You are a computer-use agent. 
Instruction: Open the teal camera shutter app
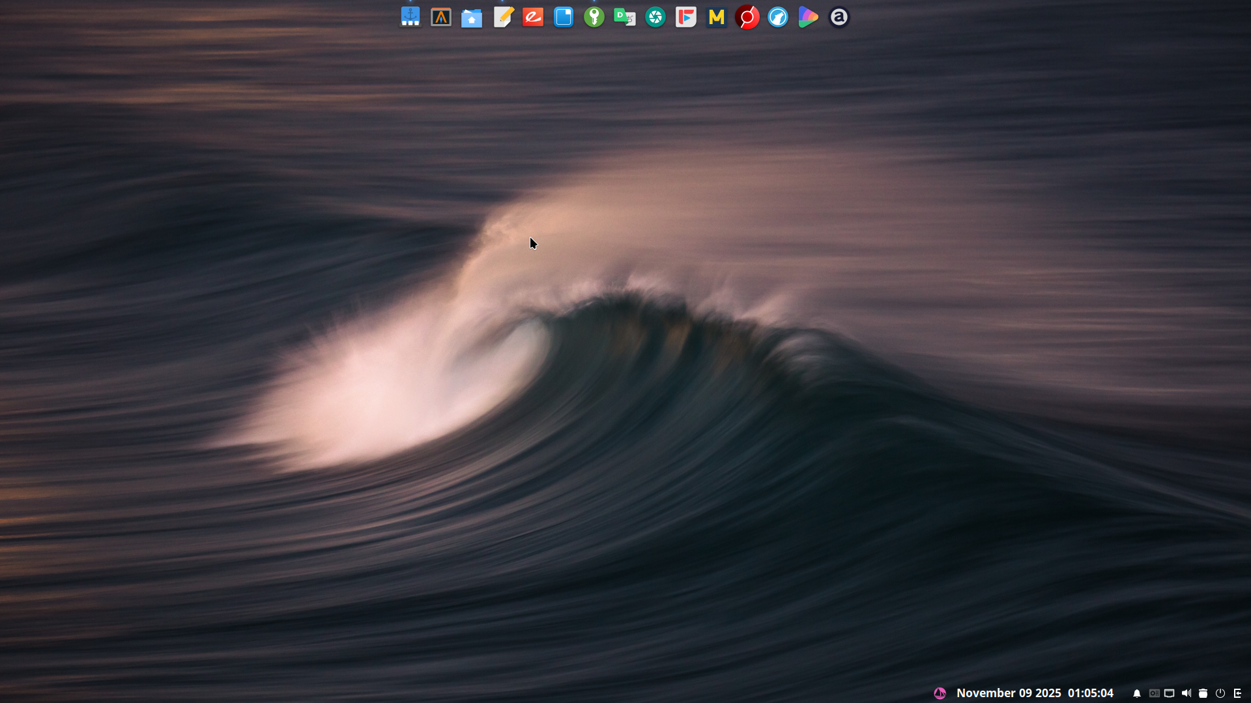coord(655,17)
